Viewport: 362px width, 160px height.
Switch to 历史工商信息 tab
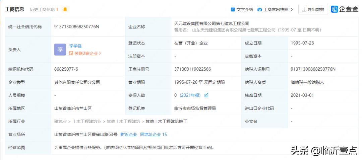[44, 9]
